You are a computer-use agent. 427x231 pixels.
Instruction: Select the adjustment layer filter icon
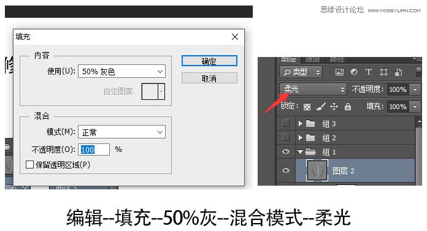point(354,72)
